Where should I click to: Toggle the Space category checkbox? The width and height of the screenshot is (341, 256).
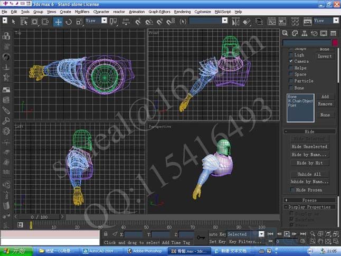(291, 74)
